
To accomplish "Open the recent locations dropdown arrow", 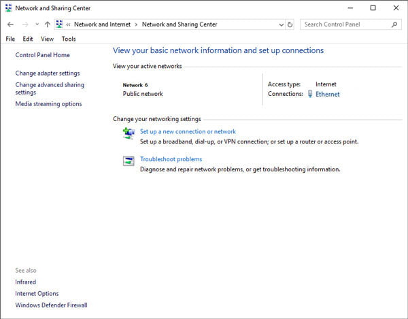I will (x=37, y=24).
